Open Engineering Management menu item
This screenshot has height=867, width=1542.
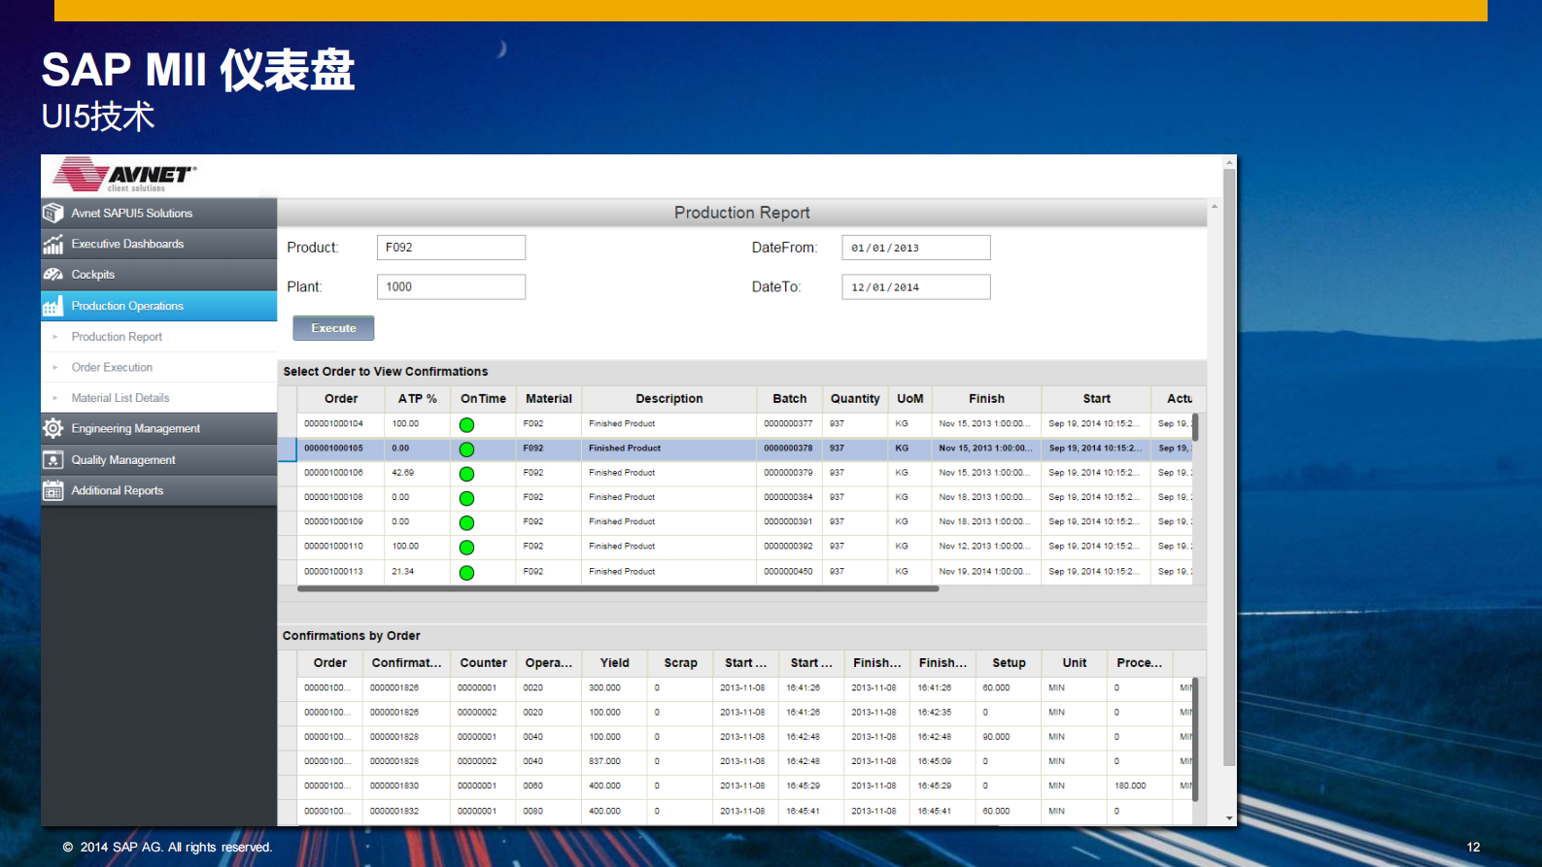pyautogui.click(x=158, y=428)
